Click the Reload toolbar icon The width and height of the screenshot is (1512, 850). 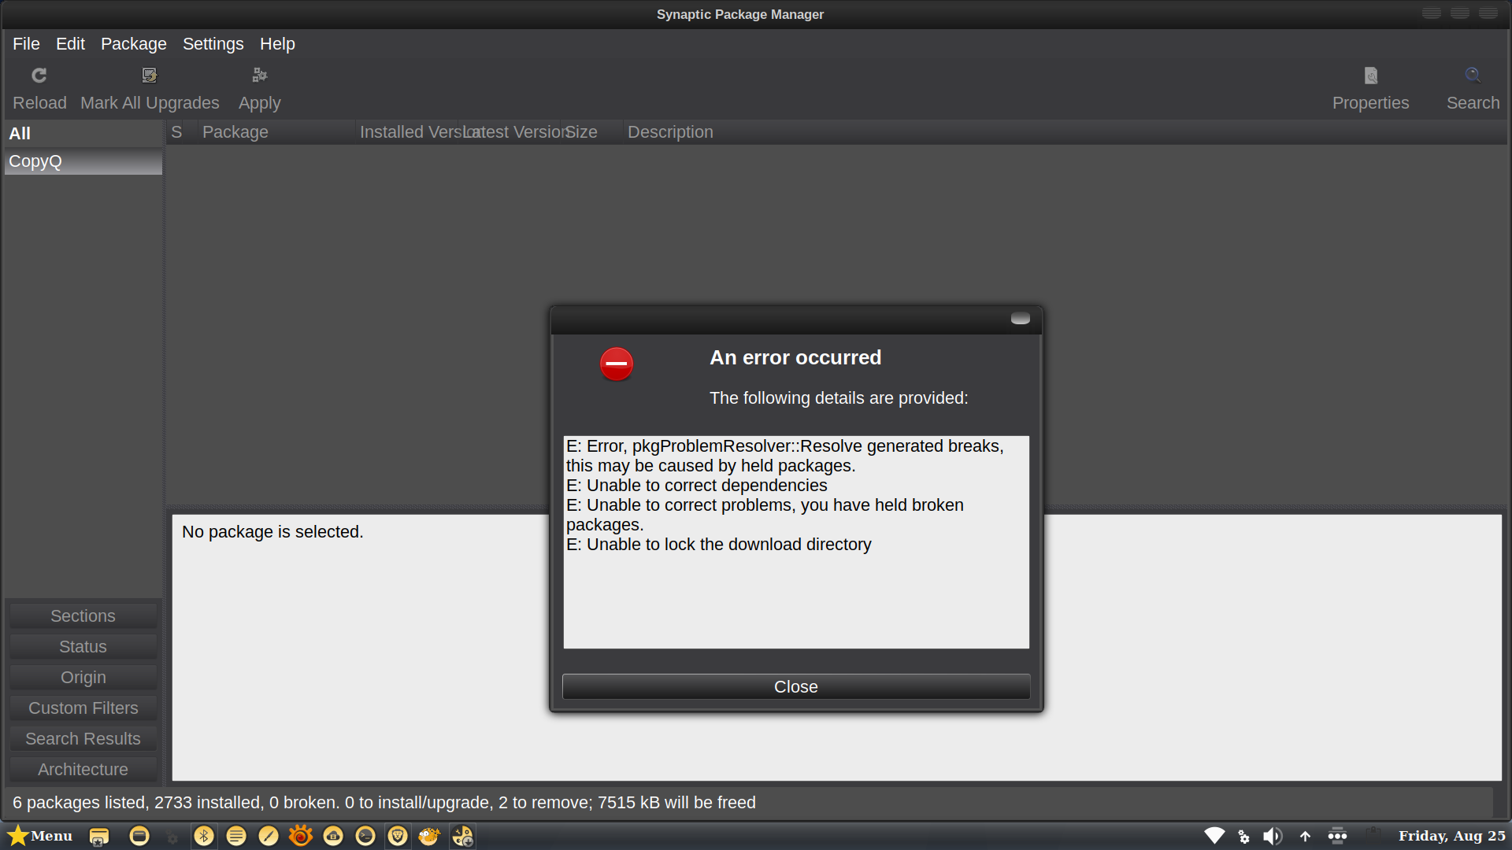[x=39, y=76]
